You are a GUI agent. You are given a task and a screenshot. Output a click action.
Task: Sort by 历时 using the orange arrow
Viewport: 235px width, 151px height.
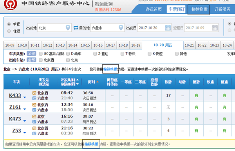coord(98,82)
